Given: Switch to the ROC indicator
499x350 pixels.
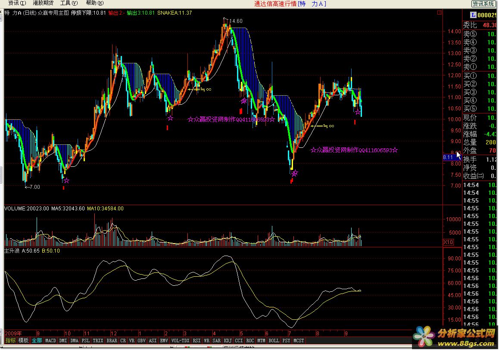Looking at the screenshot, I should pyautogui.click(x=250, y=341).
